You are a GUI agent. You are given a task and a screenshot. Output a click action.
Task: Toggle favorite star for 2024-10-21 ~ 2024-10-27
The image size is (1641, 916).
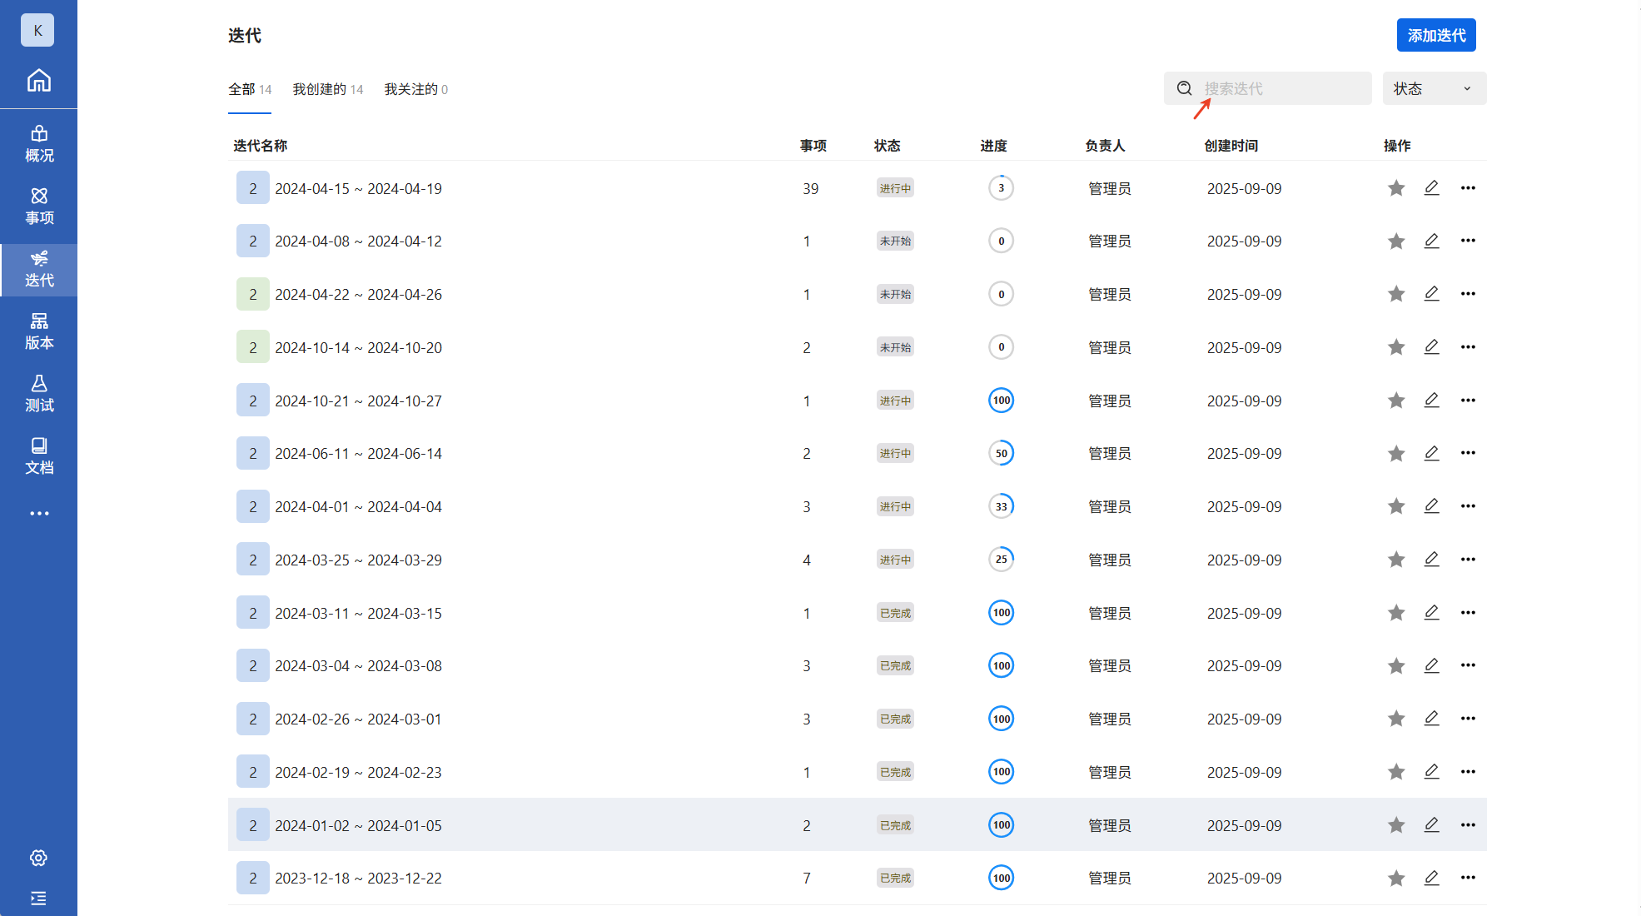1396,401
